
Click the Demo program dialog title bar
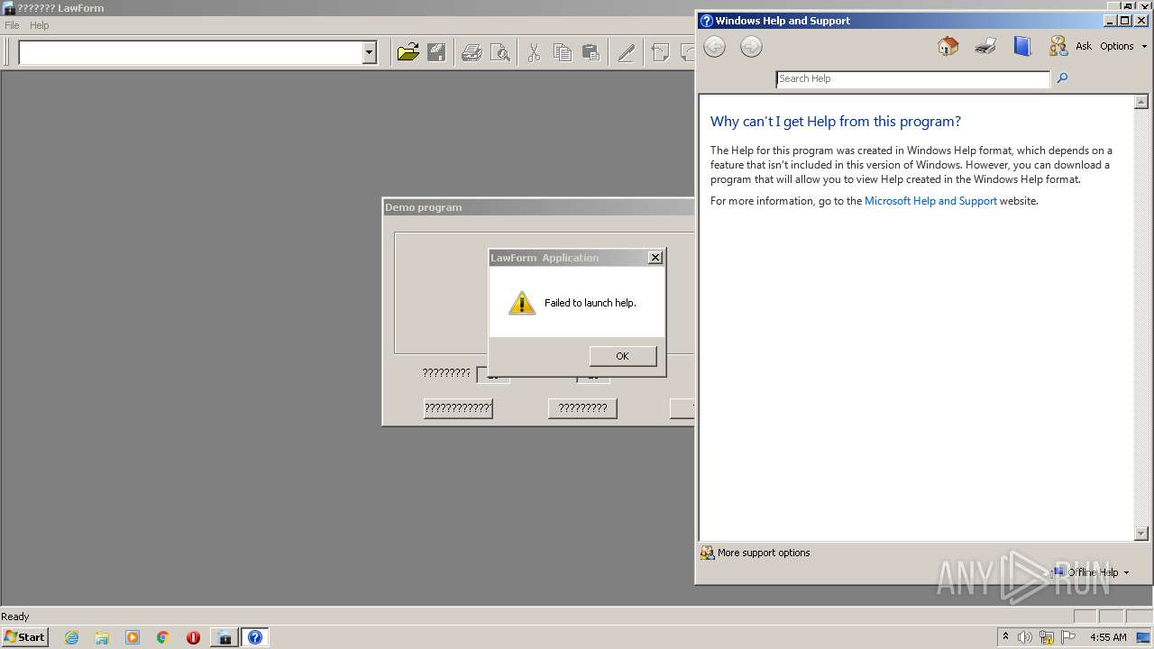[538, 207]
